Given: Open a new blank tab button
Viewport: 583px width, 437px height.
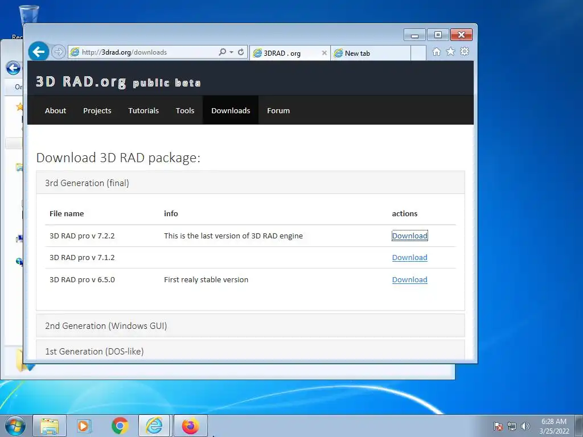Looking at the screenshot, I should pos(418,53).
